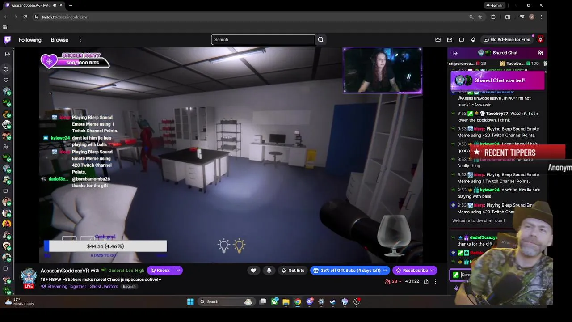
Task: Click the Shared Chat header label
Action: point(505,53)
